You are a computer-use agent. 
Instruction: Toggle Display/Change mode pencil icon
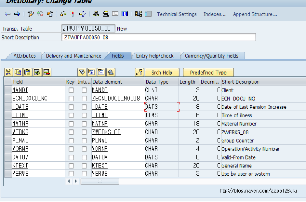pos(30,14)
